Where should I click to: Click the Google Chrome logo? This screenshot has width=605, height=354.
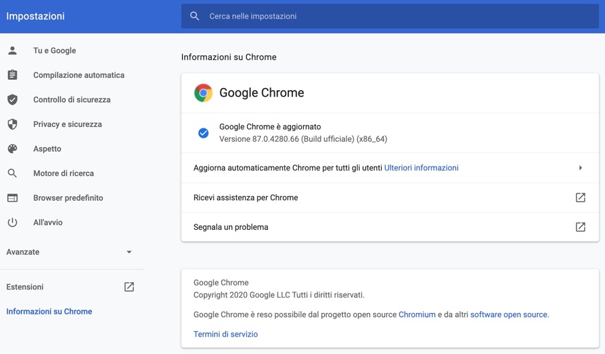[203, 93]
